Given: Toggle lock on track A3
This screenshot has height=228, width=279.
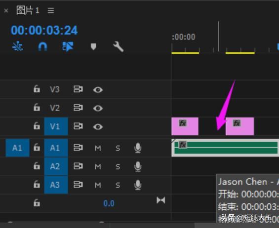Looking at the screenshot, I should pos(37,184).
